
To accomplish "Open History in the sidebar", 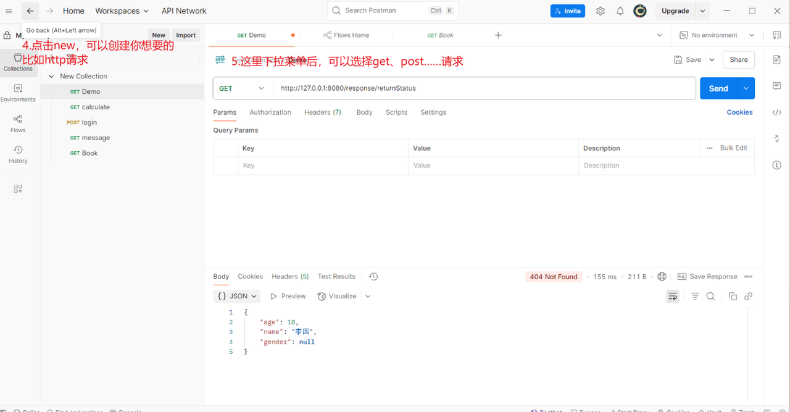I will click(18, 154).
